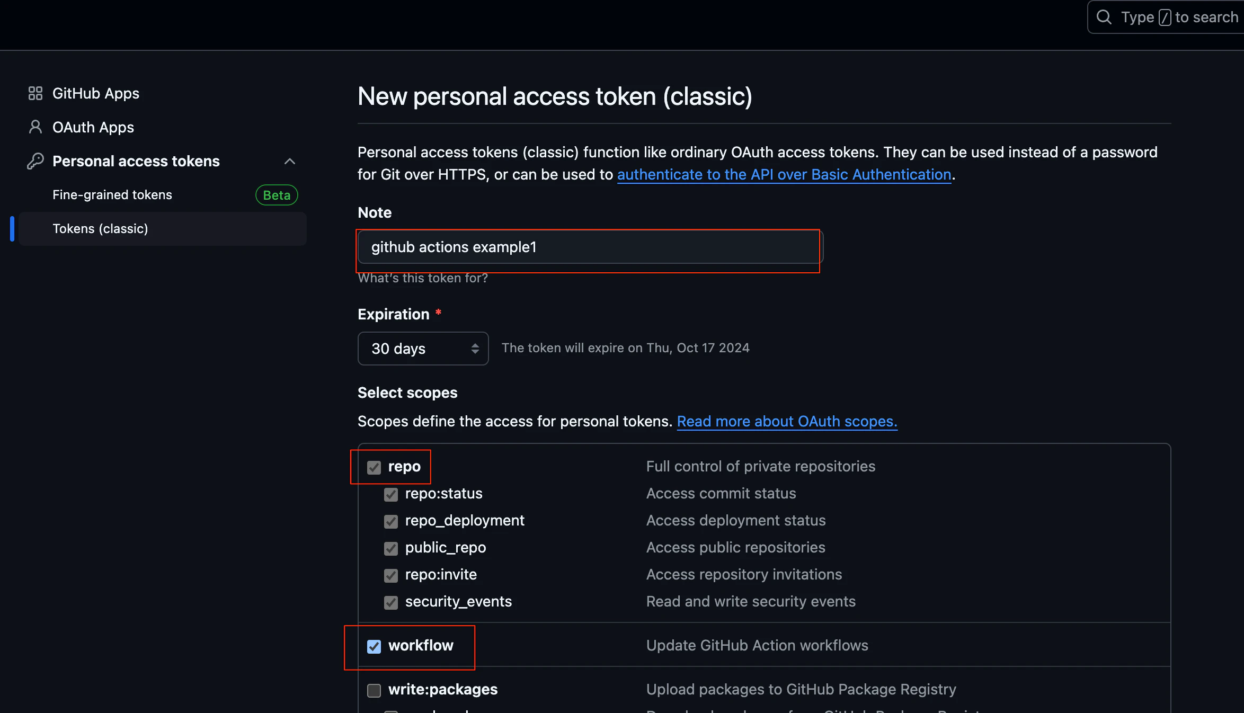The height and width of the screenshot is (713, 1244).
Task: Open the 30 days expiration dropdown
Action: pyautogui.click(x=423, y=349)
